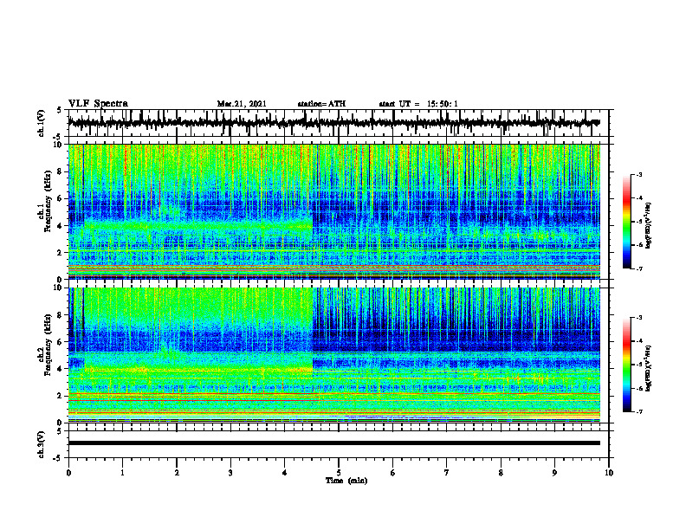Click the ch.1 spectrogram 4 kHz emission band
Viewport: 686px width, 530px height.
click(197, 226)
